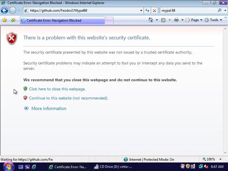Click 'Internet | Protected Mode: On' status text
Viewport: 228px width, 171px height.
pos(152,160)
